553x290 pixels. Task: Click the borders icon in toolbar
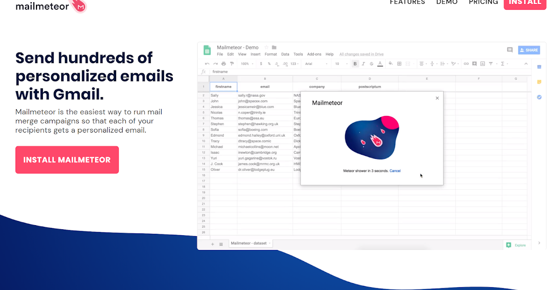click(399, 64)
